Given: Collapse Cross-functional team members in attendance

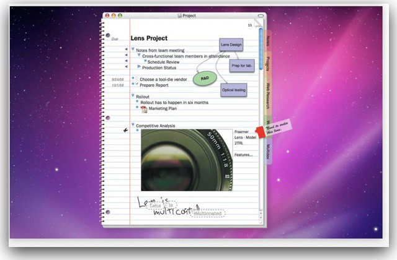Looking at the screenshot, I should click(x=139, y=55).
